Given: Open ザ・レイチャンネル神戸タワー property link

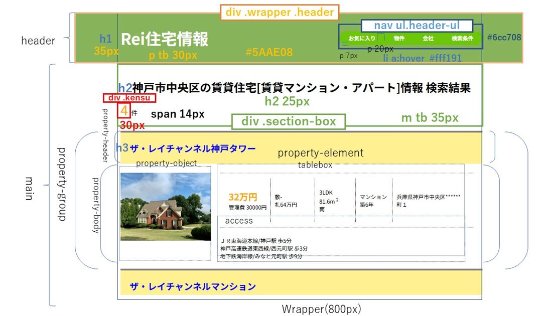Looking at the screenshot, I should click(x=193, y=148).
